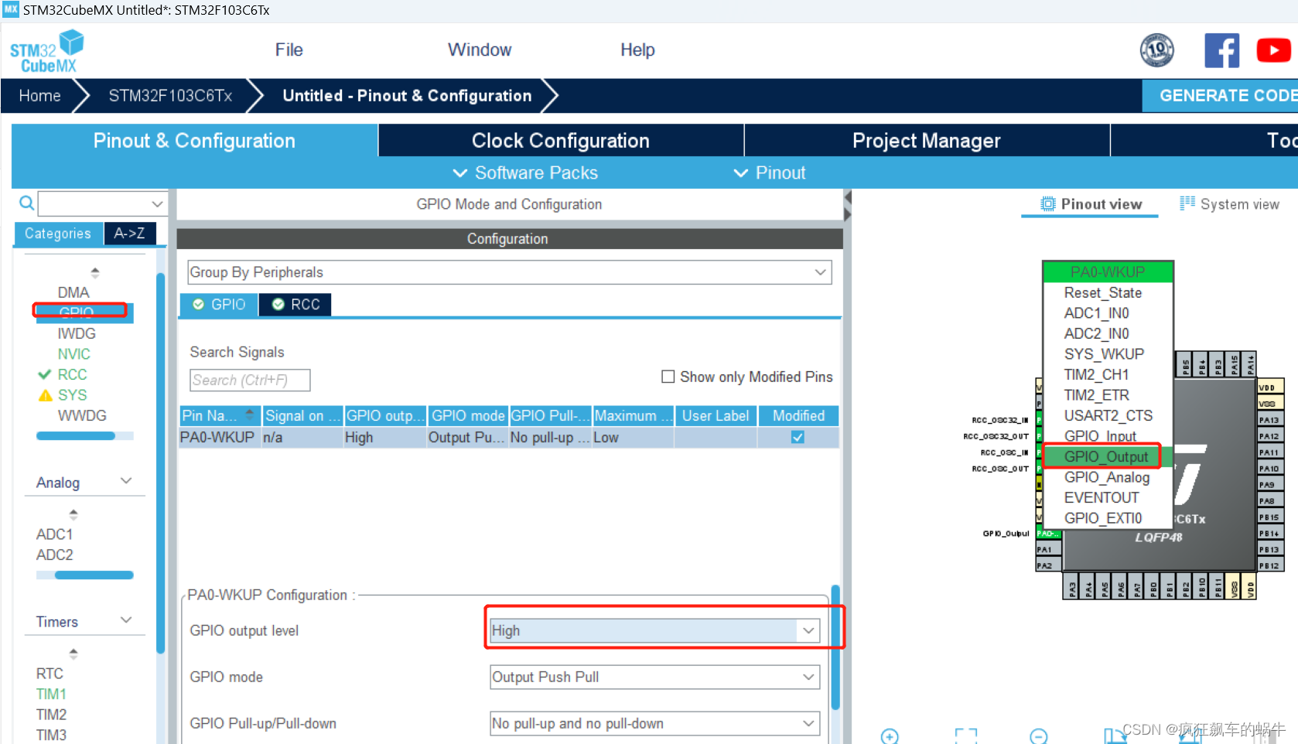Select the PA0-WKUP row in the pin table
1298x744 pixels.
(509, 438)
